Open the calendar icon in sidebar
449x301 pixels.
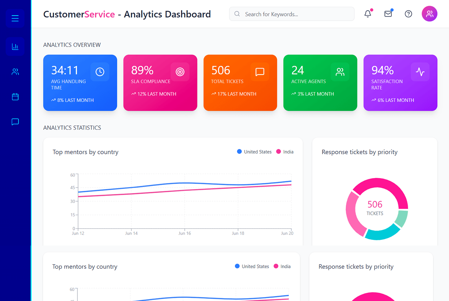[x=15, y=97]
